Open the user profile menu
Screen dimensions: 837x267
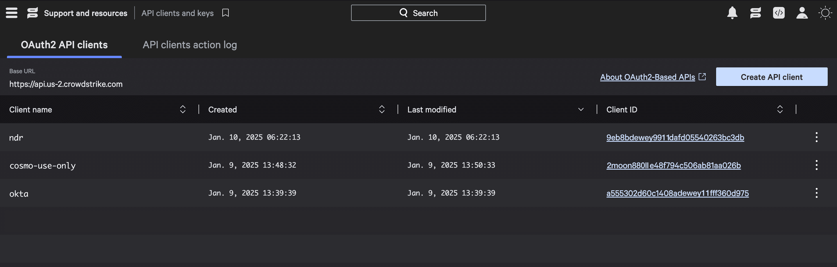pyautogui.click(x=802, y=13)
